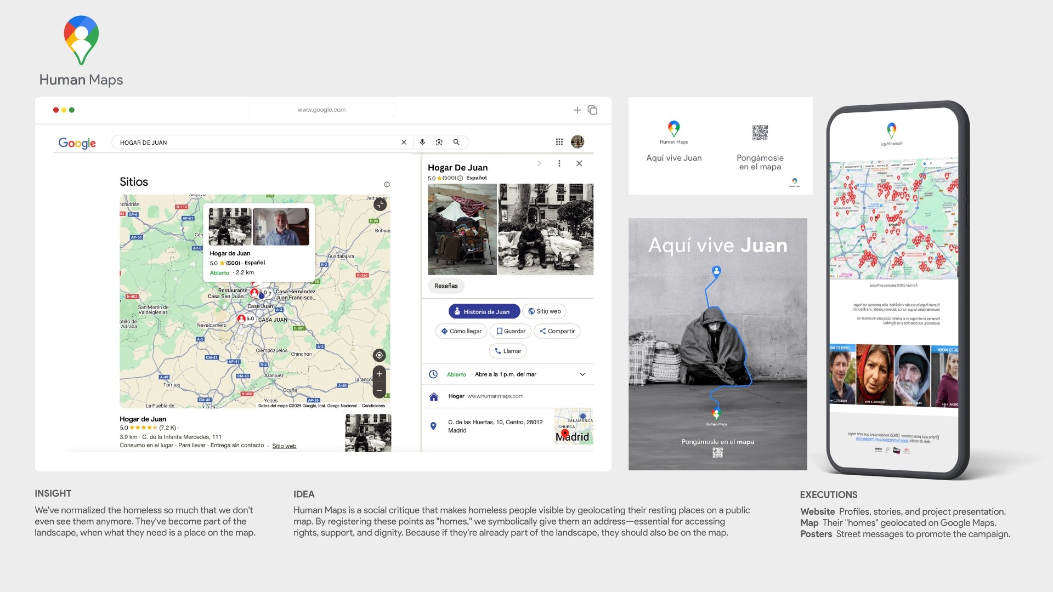
Task: Zoom in the map with plus
Action: pyautogui.click(x=379, y=374)
